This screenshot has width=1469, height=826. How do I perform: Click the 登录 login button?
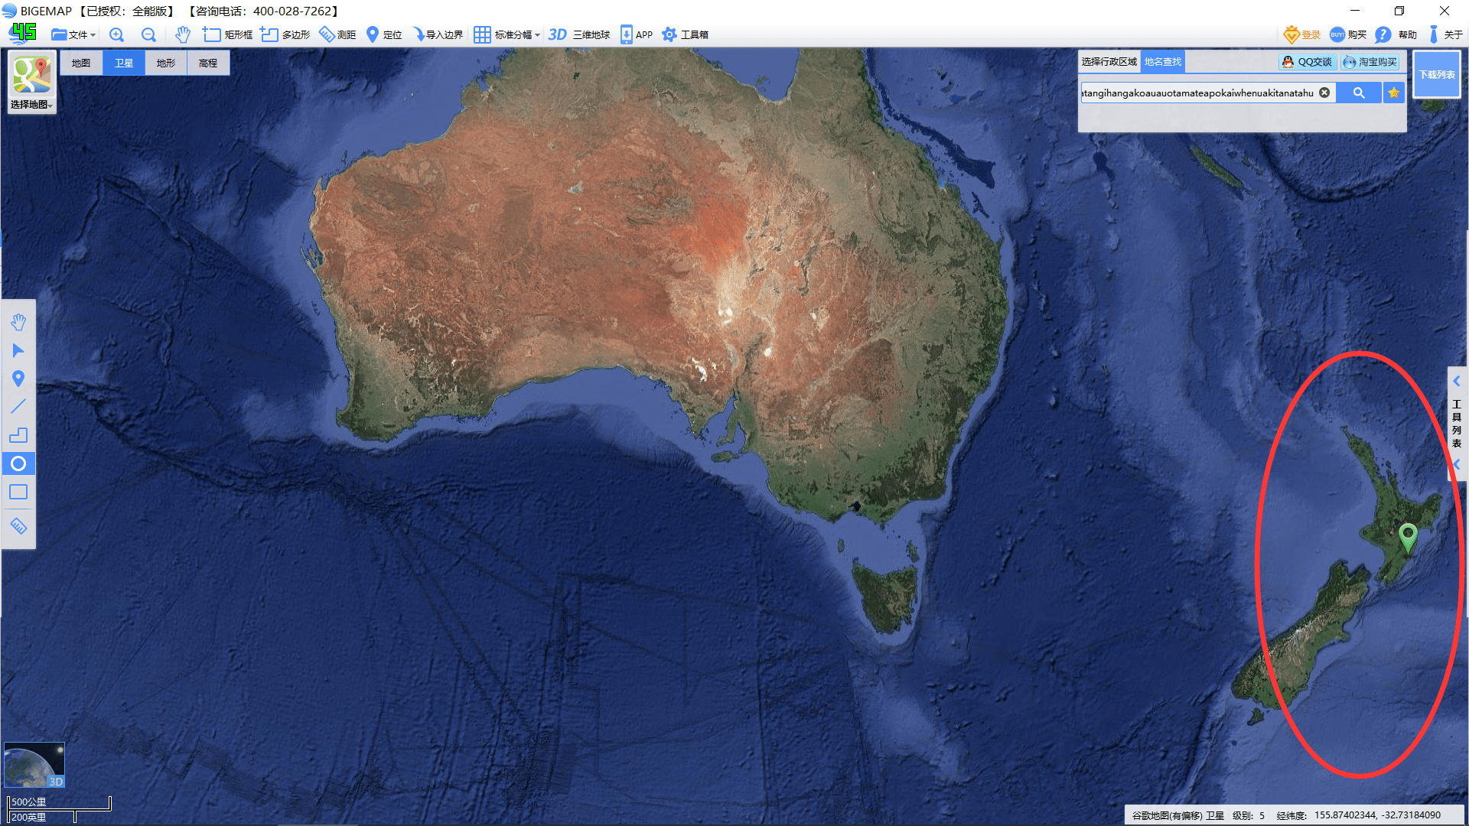pyautogui.click(x=1302, y=34)
